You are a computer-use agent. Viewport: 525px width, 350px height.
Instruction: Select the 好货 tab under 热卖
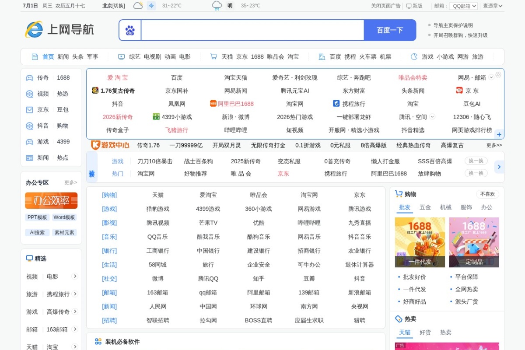tap(425, 332)
